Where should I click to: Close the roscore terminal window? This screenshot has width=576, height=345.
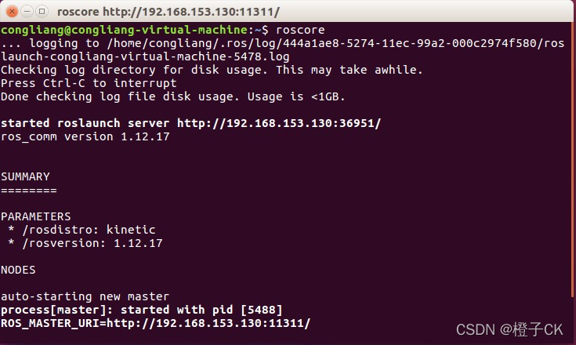coord(12,12)
